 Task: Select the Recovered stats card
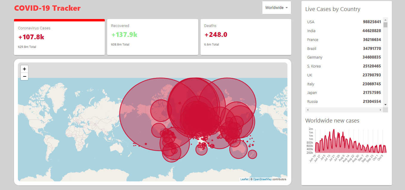pyautogui.click(x=153, y=37)
